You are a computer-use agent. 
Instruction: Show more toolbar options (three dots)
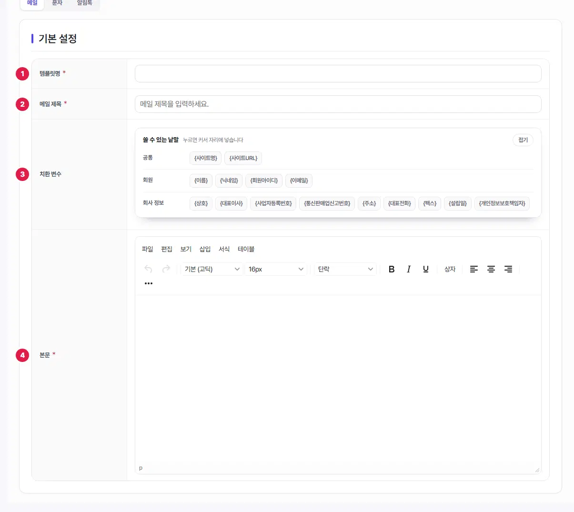pos(149,283)
